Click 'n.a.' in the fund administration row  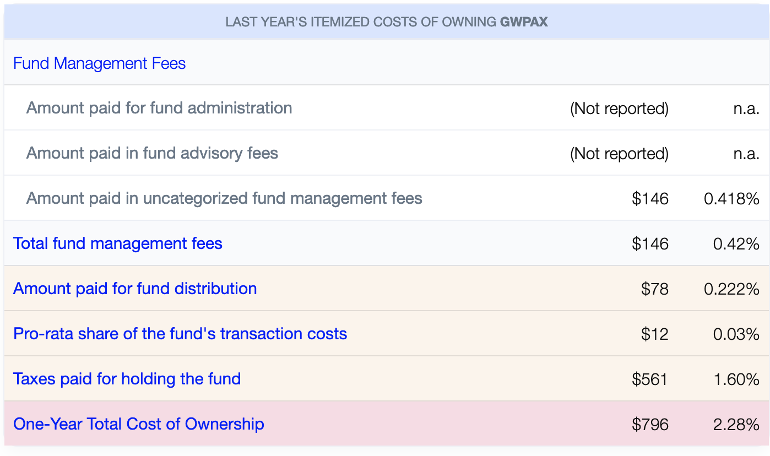746,108
